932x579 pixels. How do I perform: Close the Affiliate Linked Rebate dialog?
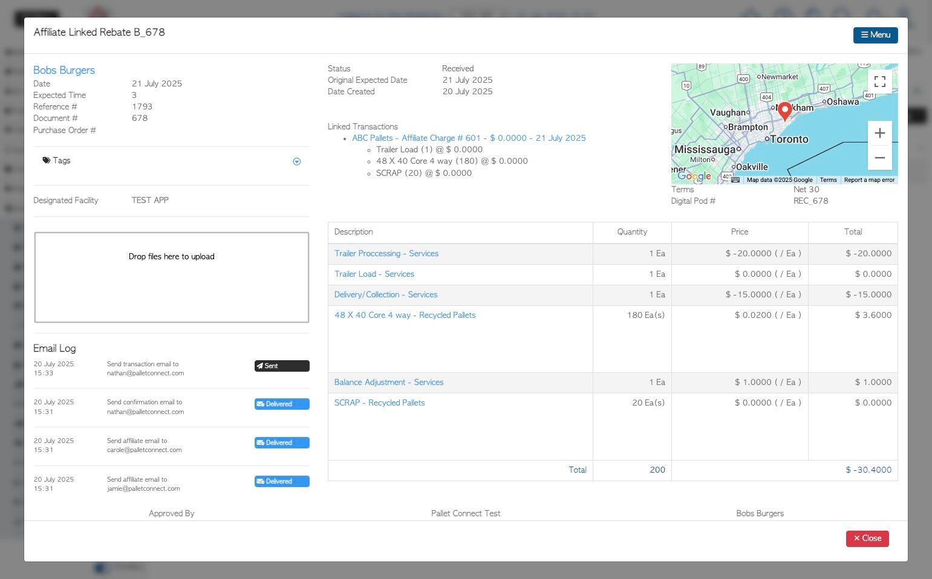(x=867, y=539)
